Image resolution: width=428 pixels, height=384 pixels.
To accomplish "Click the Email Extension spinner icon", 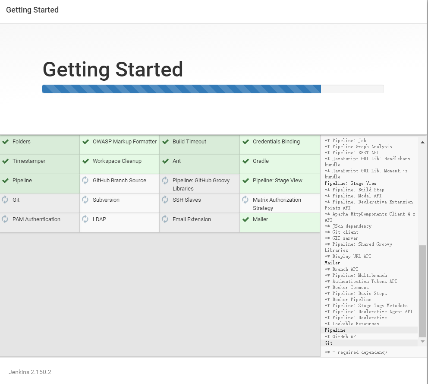I will [165, 219].
